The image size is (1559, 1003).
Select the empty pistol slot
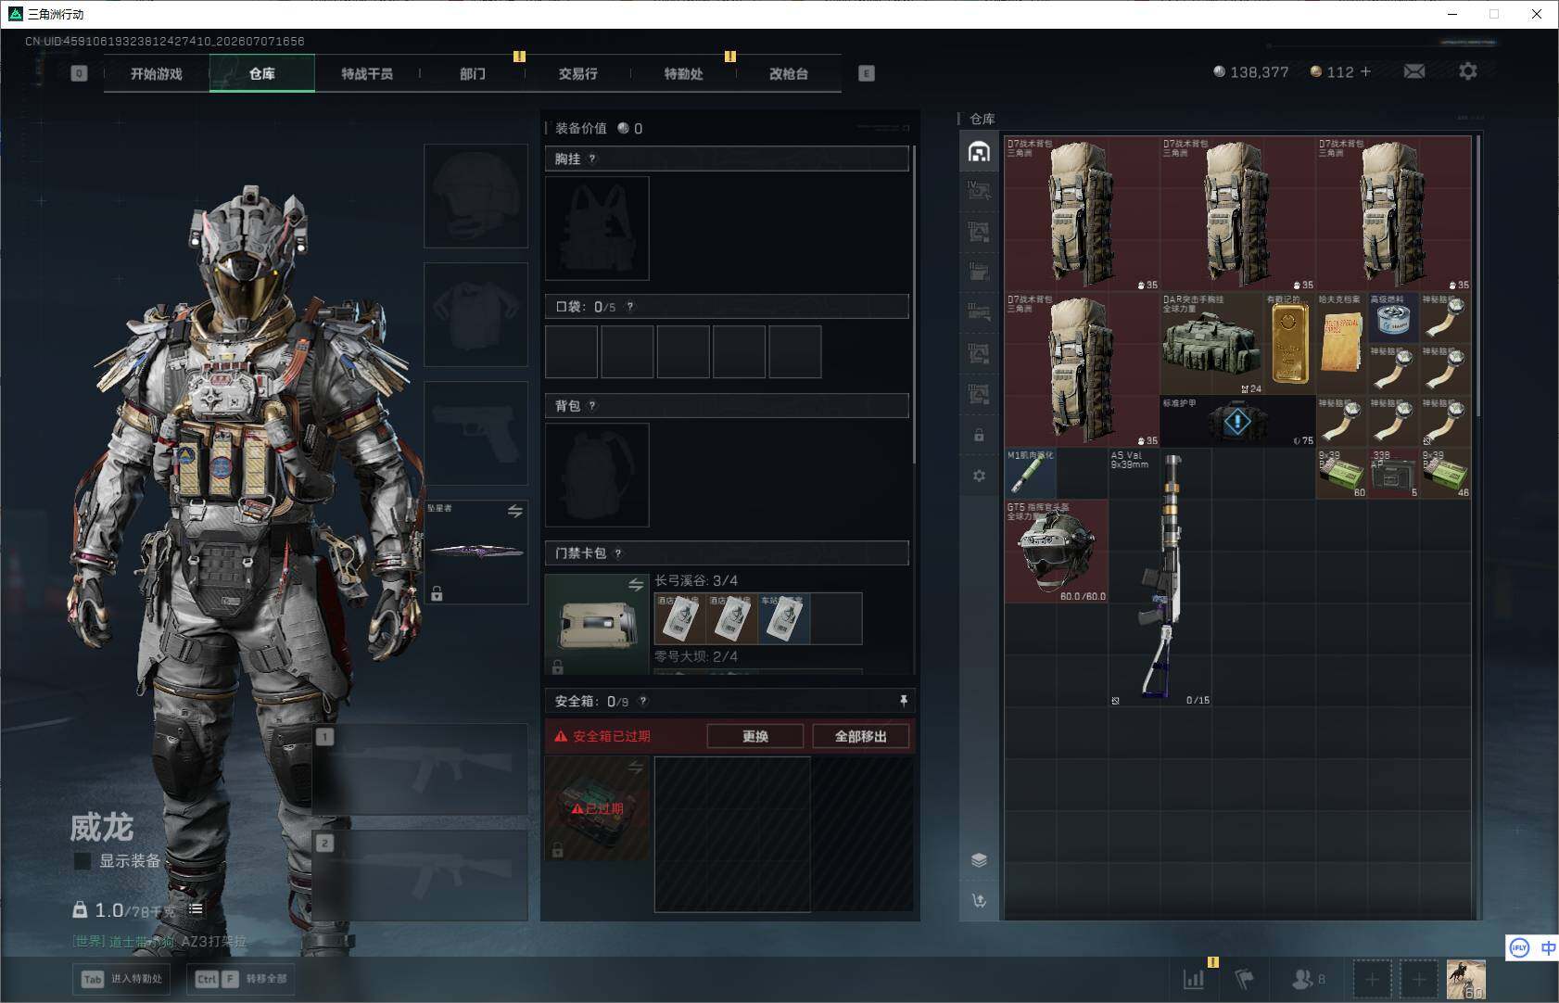[475, 433]
